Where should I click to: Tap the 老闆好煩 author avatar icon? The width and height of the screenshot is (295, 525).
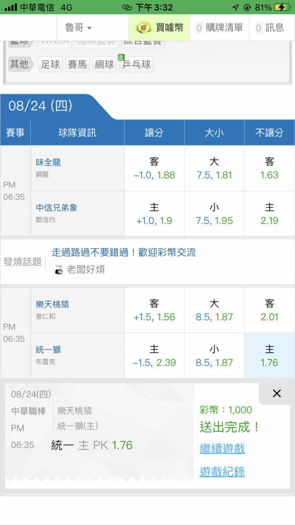click(59, 270)
